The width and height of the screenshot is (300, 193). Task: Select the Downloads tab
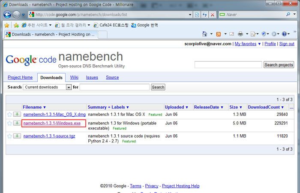point(51,78)
